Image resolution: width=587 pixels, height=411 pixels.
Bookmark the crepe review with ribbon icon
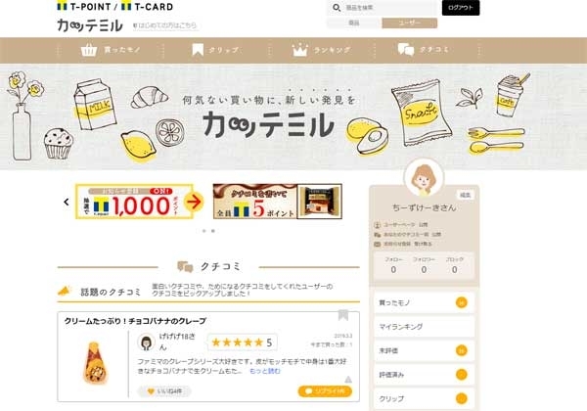pos(343,315)
